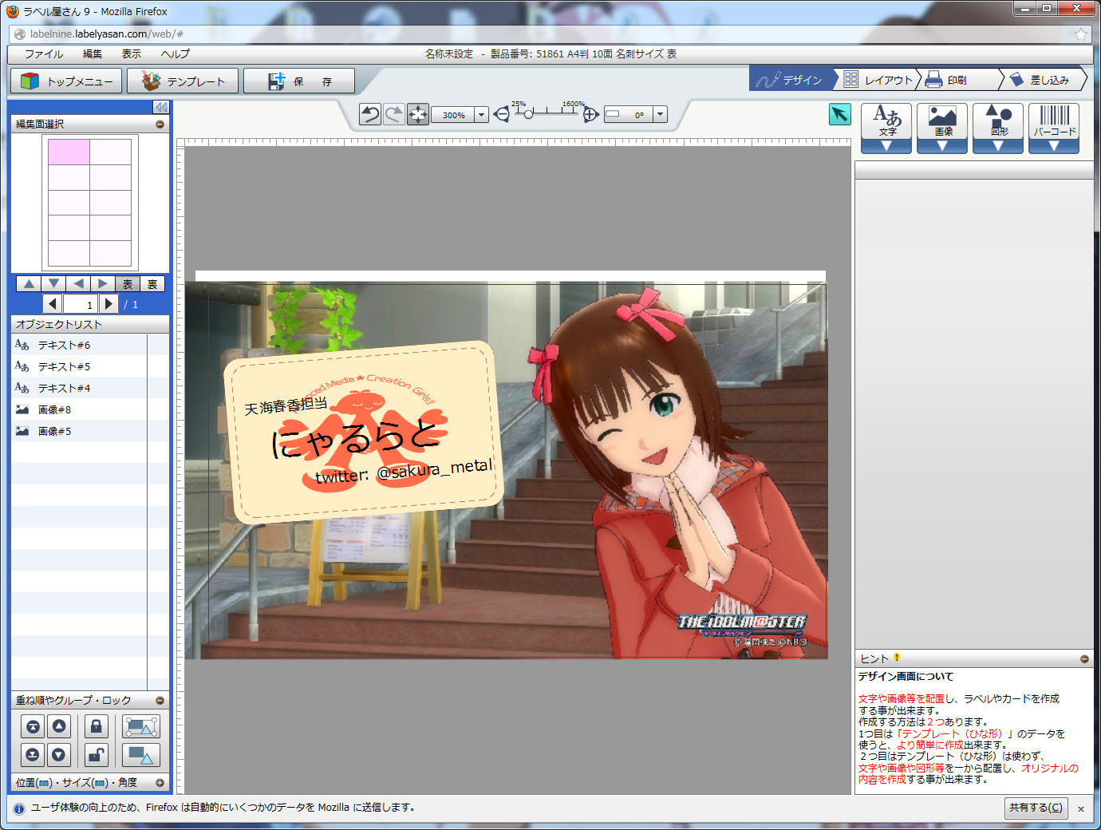Redo the undone action
The image size is (1101, 830).
click(x=394, y=114)
